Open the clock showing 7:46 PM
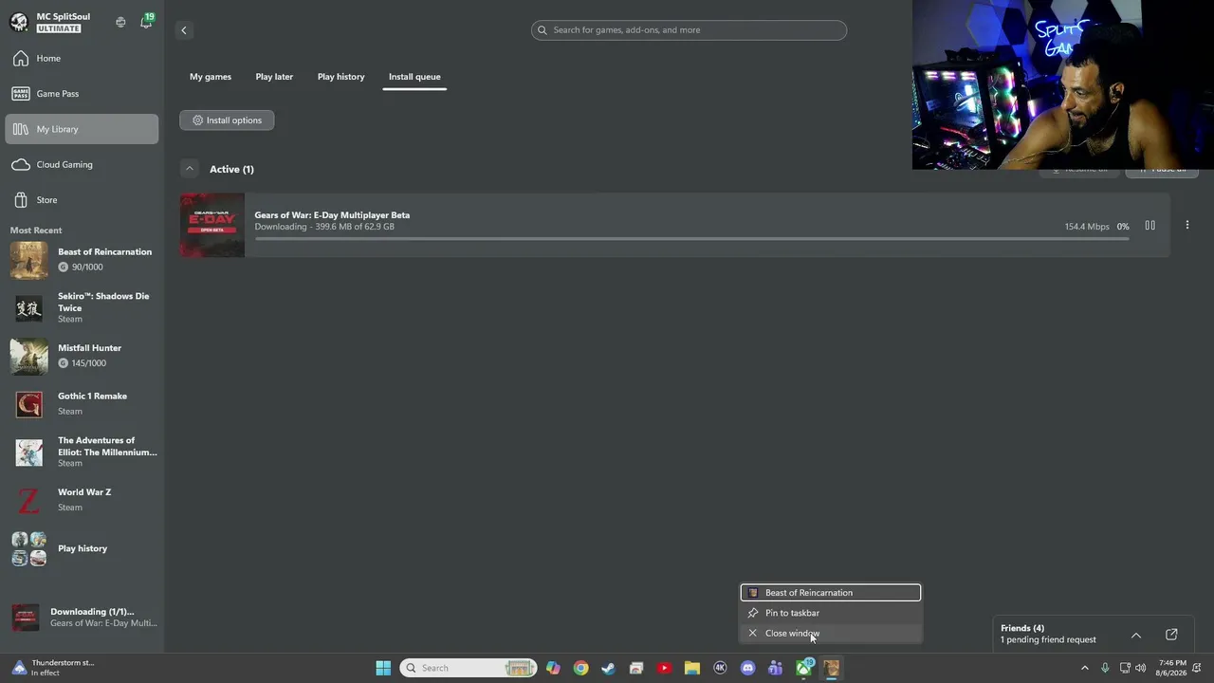 (x=1172, y=668)
